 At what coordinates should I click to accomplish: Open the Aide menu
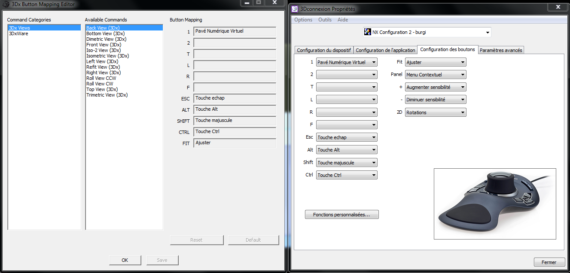point(343,20)
